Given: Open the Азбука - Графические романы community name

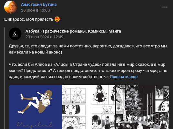Looking at the screenshot, I should pyautogui.click(x=73, y=31).
